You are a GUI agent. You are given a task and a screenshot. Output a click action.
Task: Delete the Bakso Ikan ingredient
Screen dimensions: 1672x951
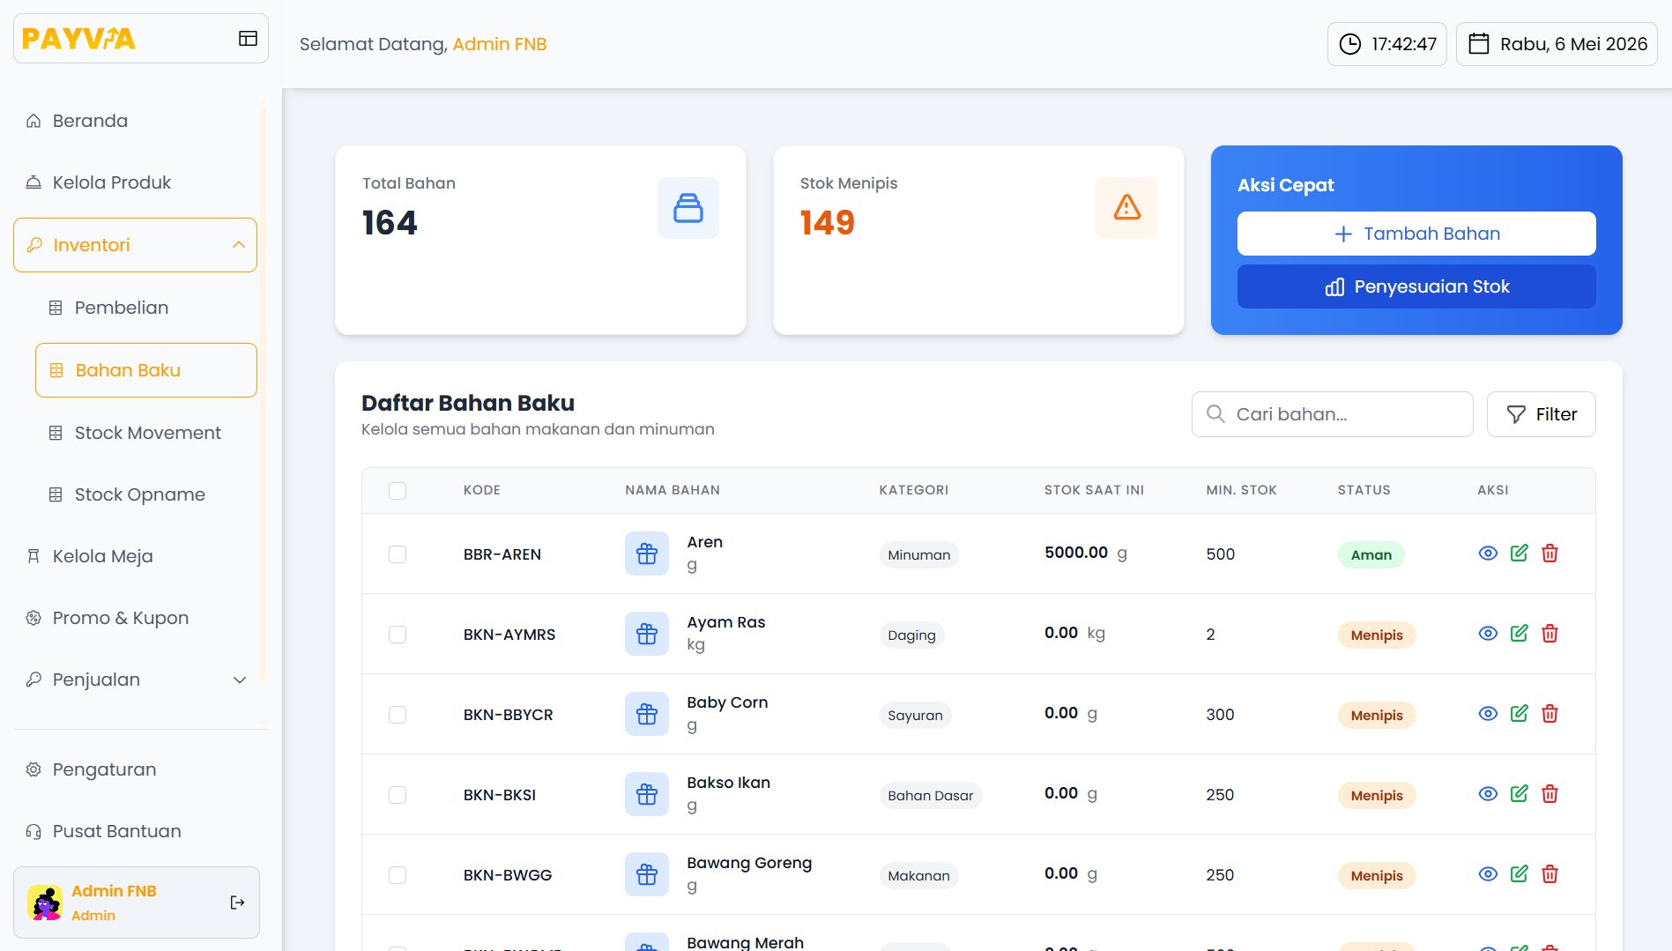pyautogui.click(x=1549, y=794)
